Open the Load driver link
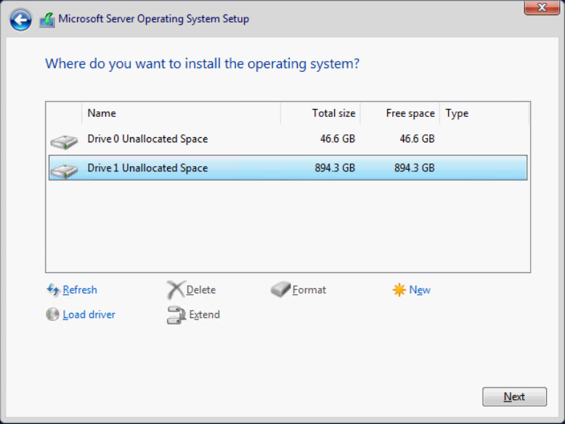 tap(89, 314)
